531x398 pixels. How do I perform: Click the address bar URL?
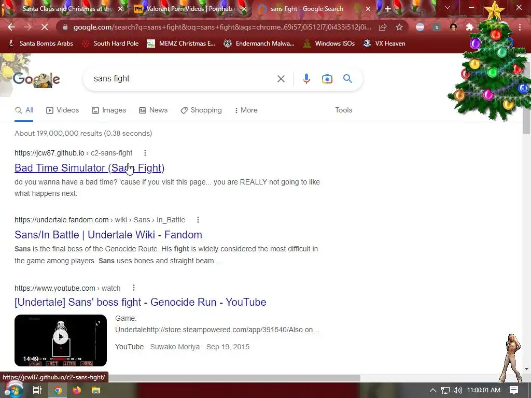pyautogui.click(x=222, y=27)
